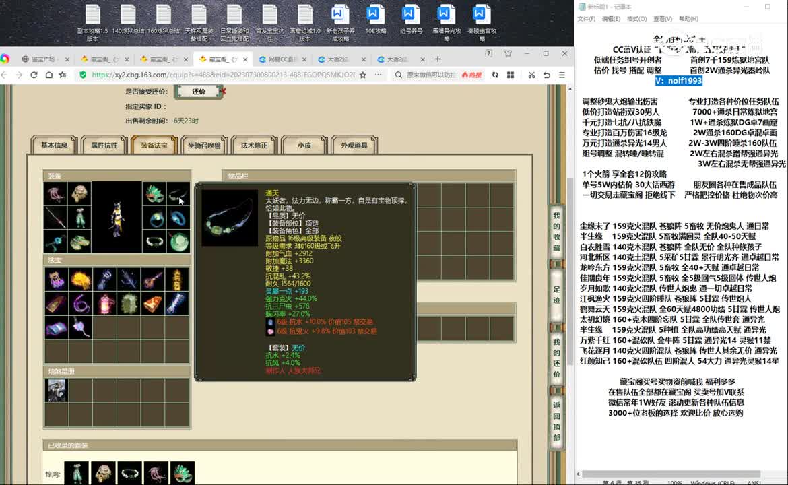Focus the browser address bar URL

(x=223, y=75)
